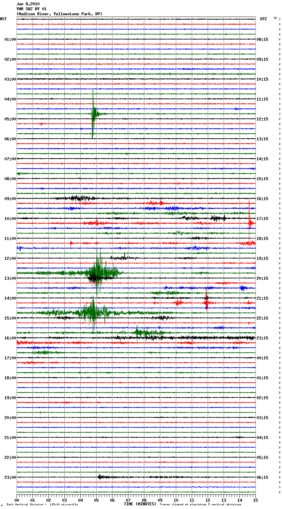This screenshot has width=282, height=509.
Task: Select the 03:00 MST row label
Action: point(10,79)
